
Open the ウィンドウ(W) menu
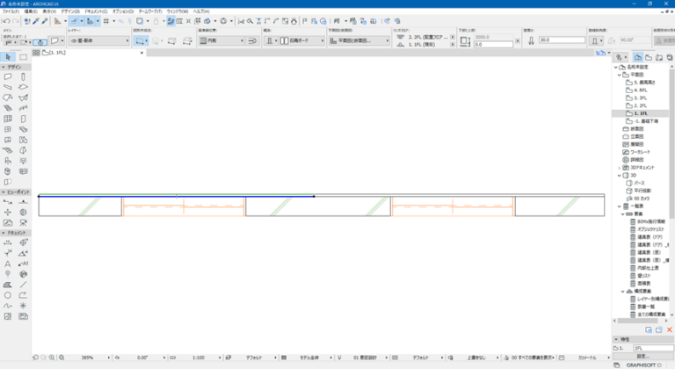pos(178,11)
